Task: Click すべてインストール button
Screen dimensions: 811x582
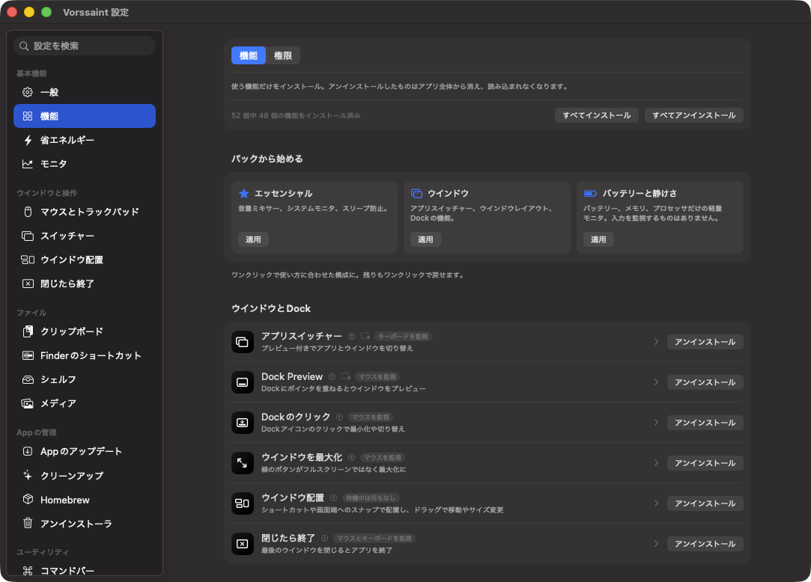Action: click(x=596, y=115)
